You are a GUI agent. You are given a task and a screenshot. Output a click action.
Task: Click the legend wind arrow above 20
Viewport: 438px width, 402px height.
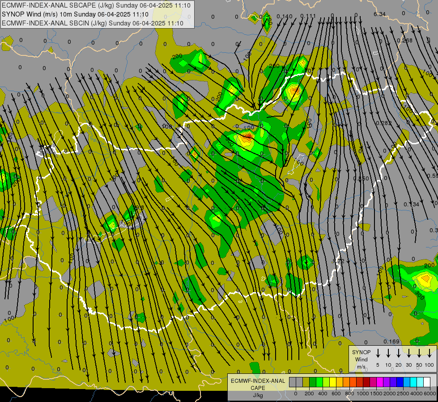tap(399, 353)
